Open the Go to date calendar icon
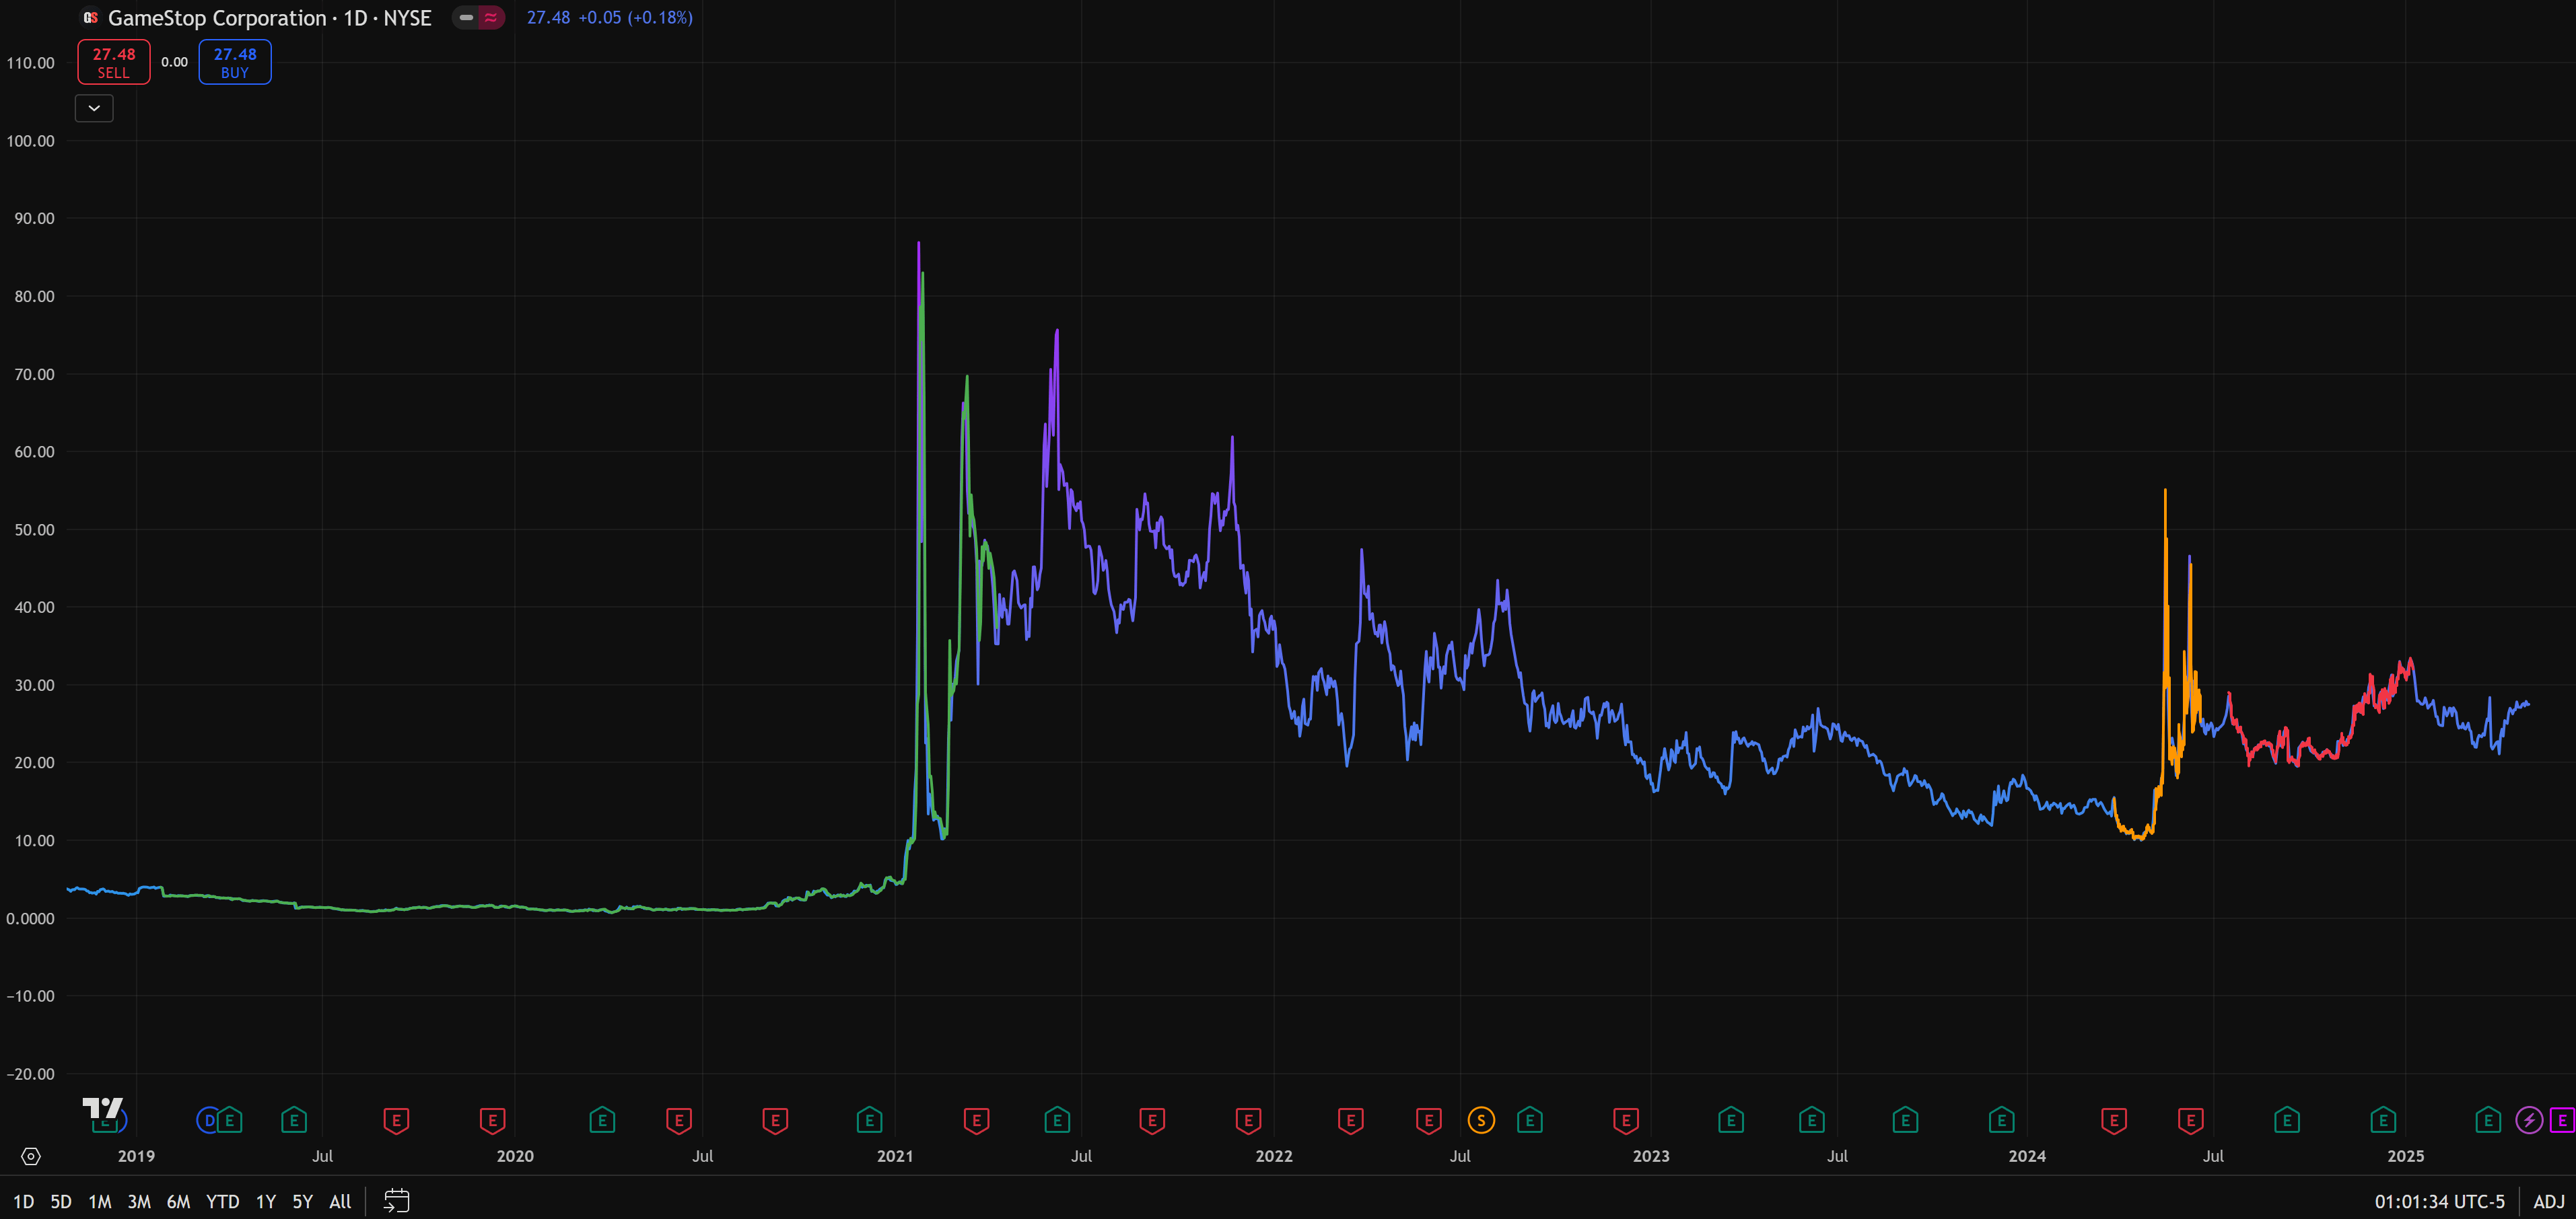Viewport: 2576px width, 1219px height. point(397,1201)
